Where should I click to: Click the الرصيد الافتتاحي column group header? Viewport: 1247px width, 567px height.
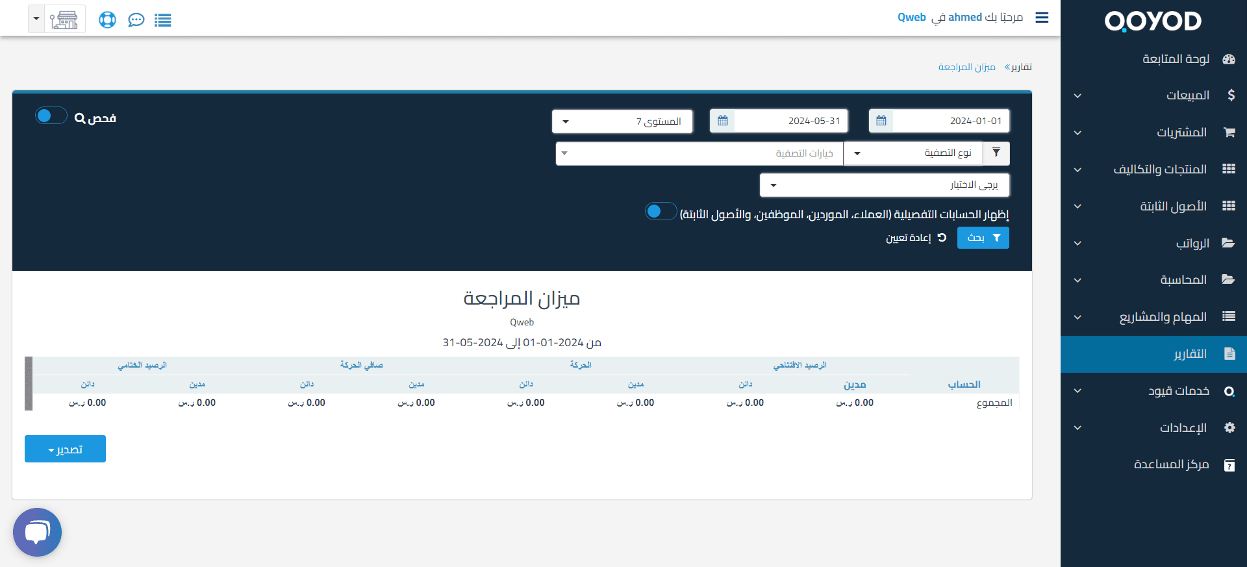(800, 365)
